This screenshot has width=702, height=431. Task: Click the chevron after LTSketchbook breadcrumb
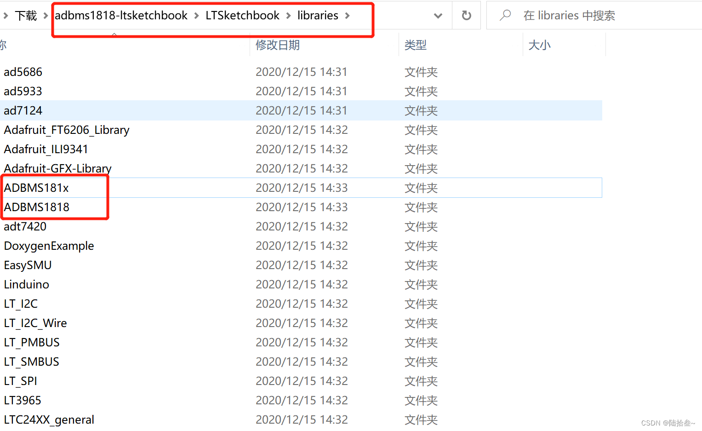point(287,15)
